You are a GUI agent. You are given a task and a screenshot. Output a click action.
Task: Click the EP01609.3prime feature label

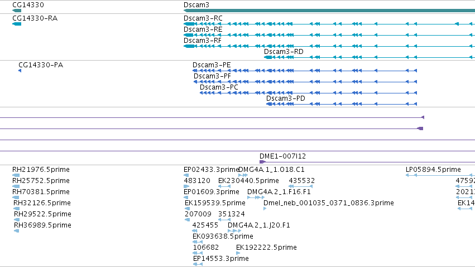tap(212, 192)
